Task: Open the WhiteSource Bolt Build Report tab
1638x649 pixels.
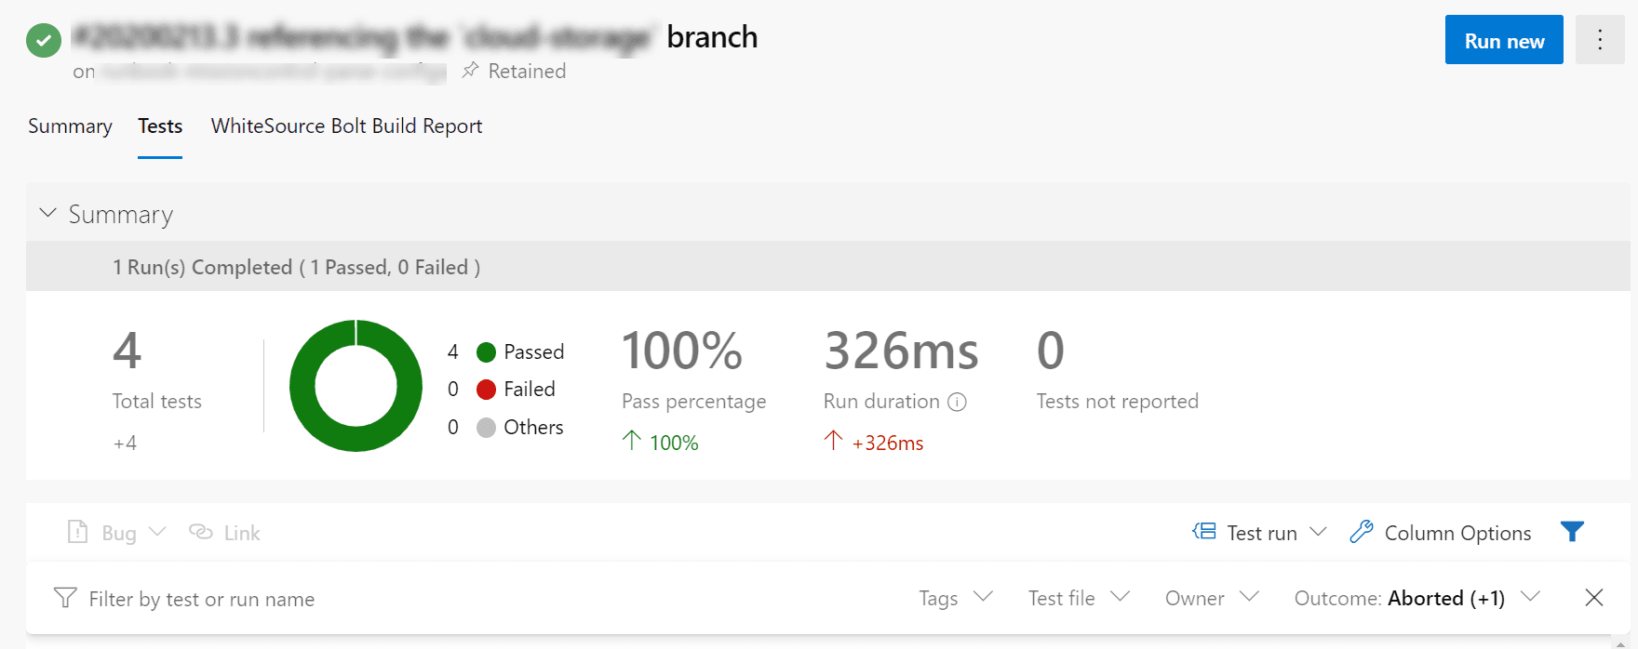Action: 346,126
